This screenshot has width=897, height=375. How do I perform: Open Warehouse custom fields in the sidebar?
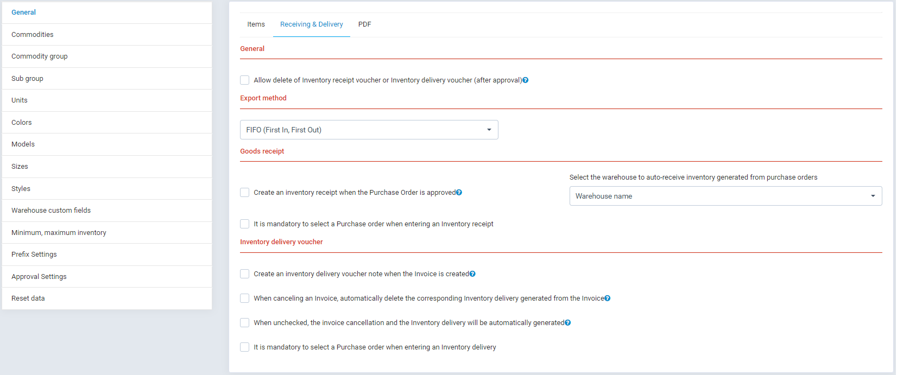[51, 211]
